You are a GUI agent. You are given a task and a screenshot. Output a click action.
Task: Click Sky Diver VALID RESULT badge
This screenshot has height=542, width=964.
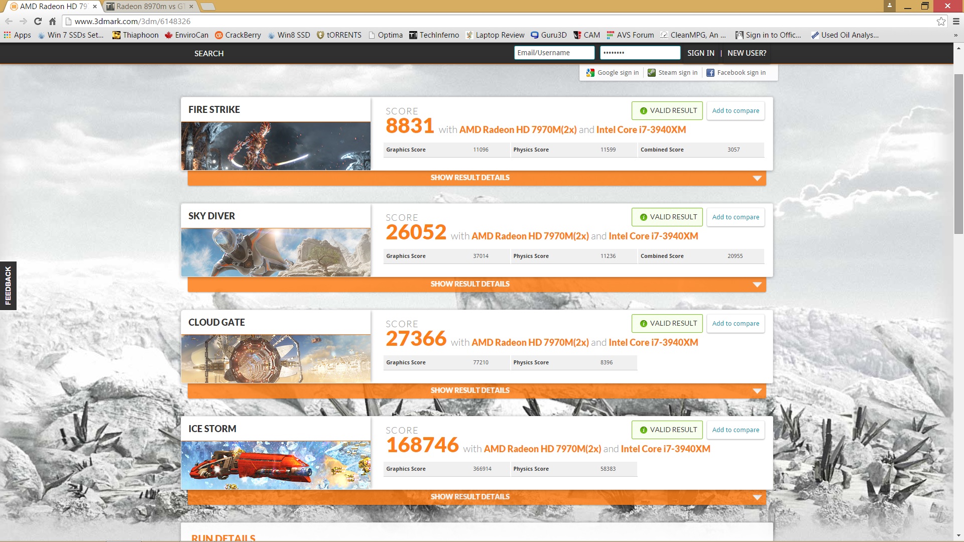point(667,217)
